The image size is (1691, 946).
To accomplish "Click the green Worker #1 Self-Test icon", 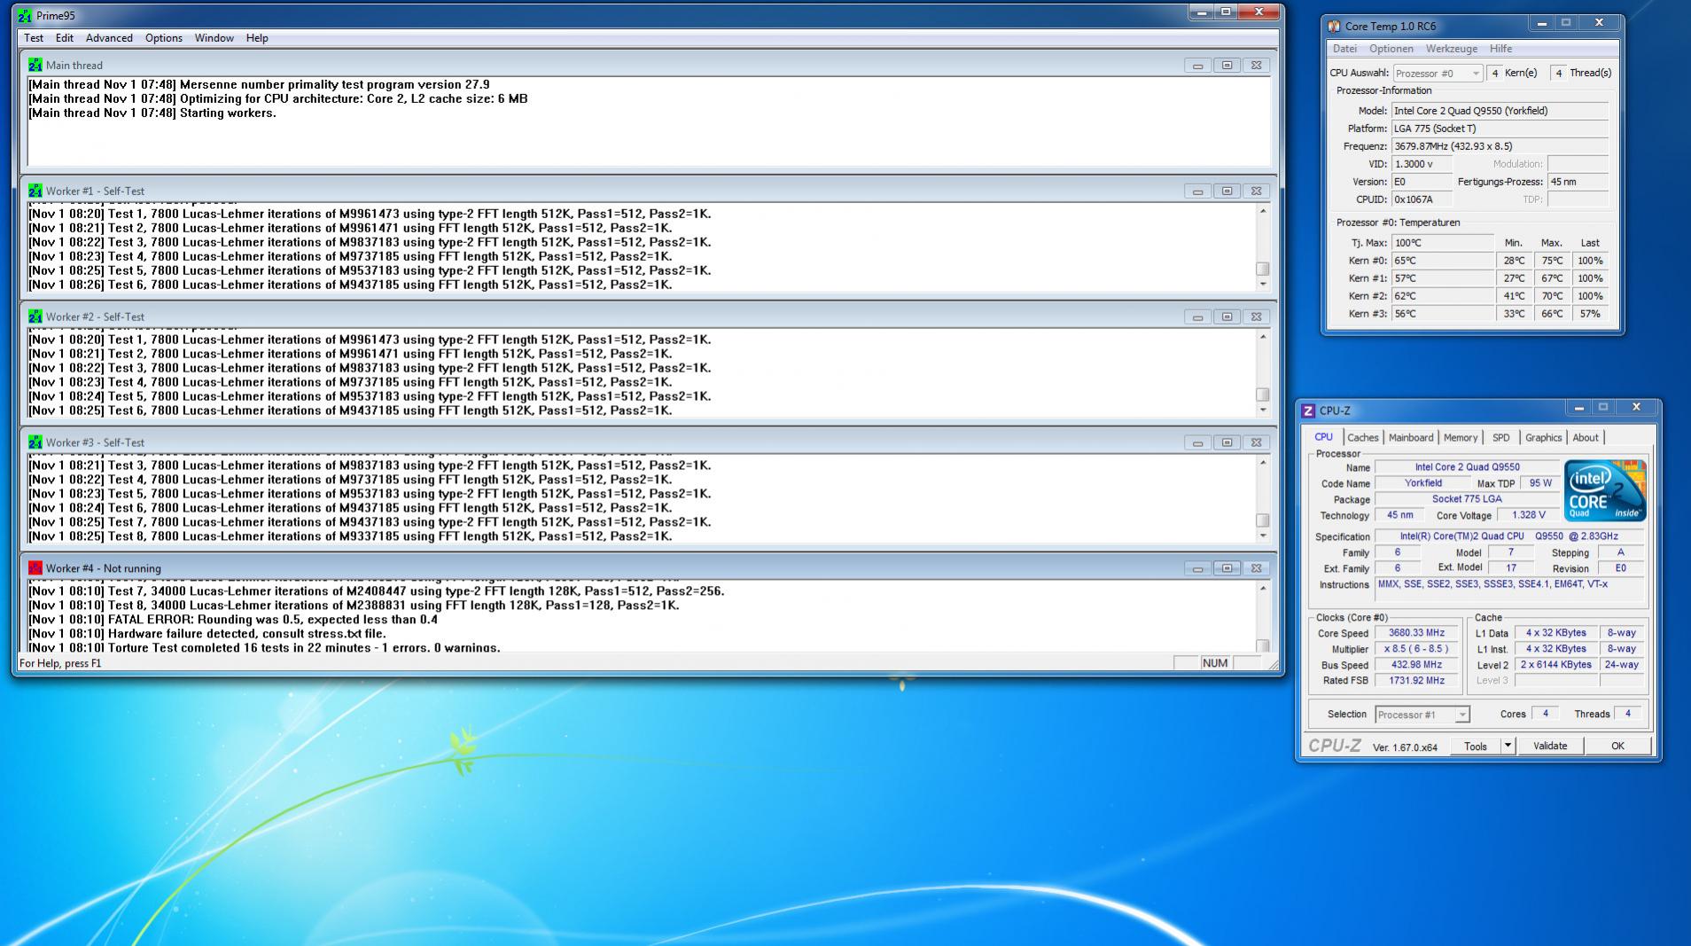I will (x=35, y=191).
